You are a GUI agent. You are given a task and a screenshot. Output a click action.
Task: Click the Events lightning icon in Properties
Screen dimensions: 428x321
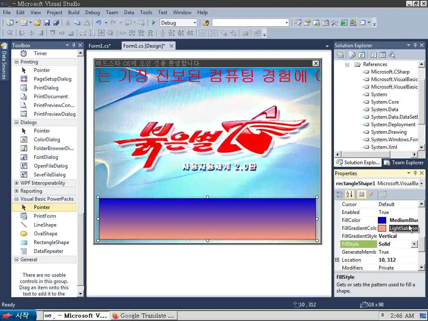tap(371, 194)
